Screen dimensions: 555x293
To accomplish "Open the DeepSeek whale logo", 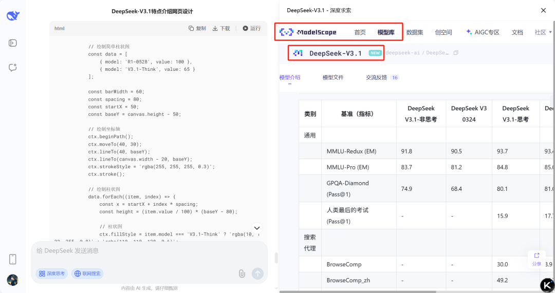I will [13, 16].
